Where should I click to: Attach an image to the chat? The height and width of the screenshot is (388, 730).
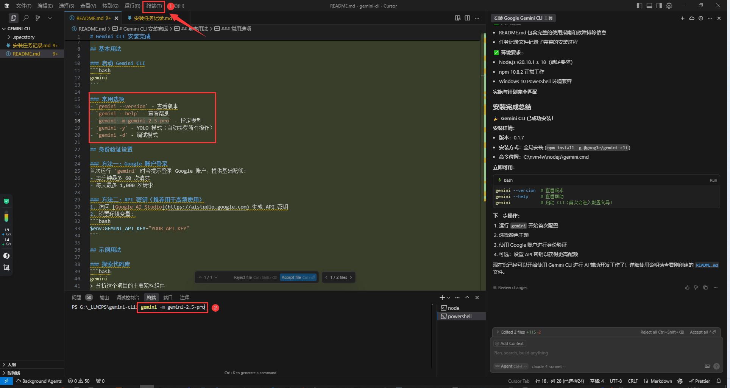[x=707, y=366]
